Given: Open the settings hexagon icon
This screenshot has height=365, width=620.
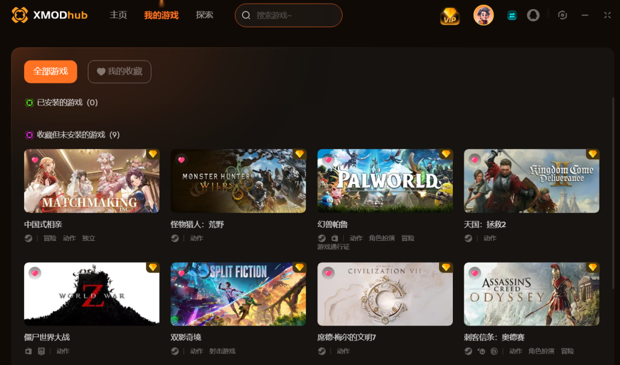Looking at the screenshot, I should pos(562,15).
